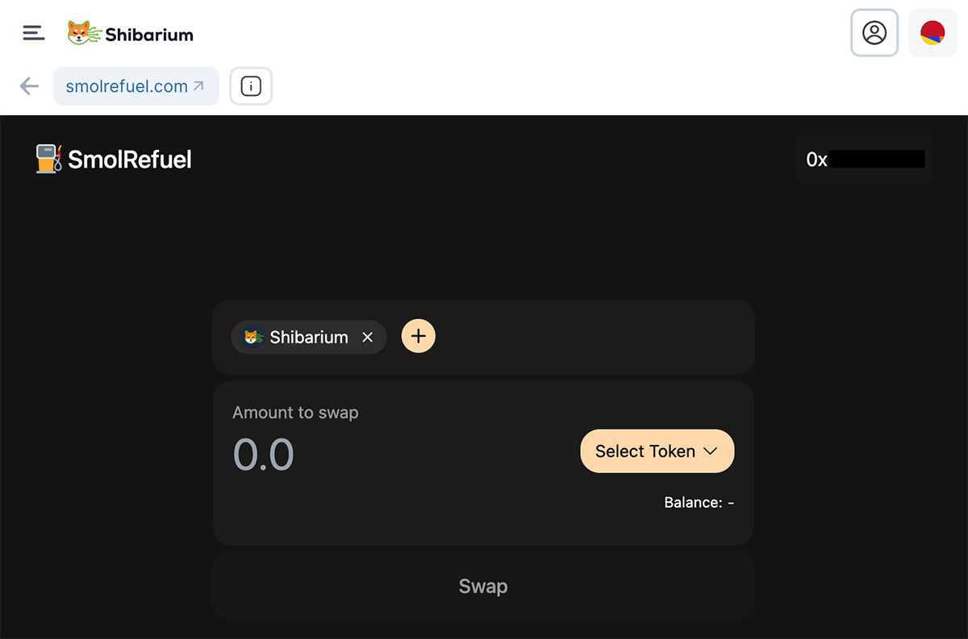Go back using the left arrow

[x=29, y=86]
